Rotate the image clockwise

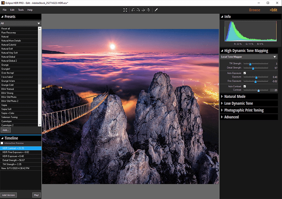tap(138, 10)
